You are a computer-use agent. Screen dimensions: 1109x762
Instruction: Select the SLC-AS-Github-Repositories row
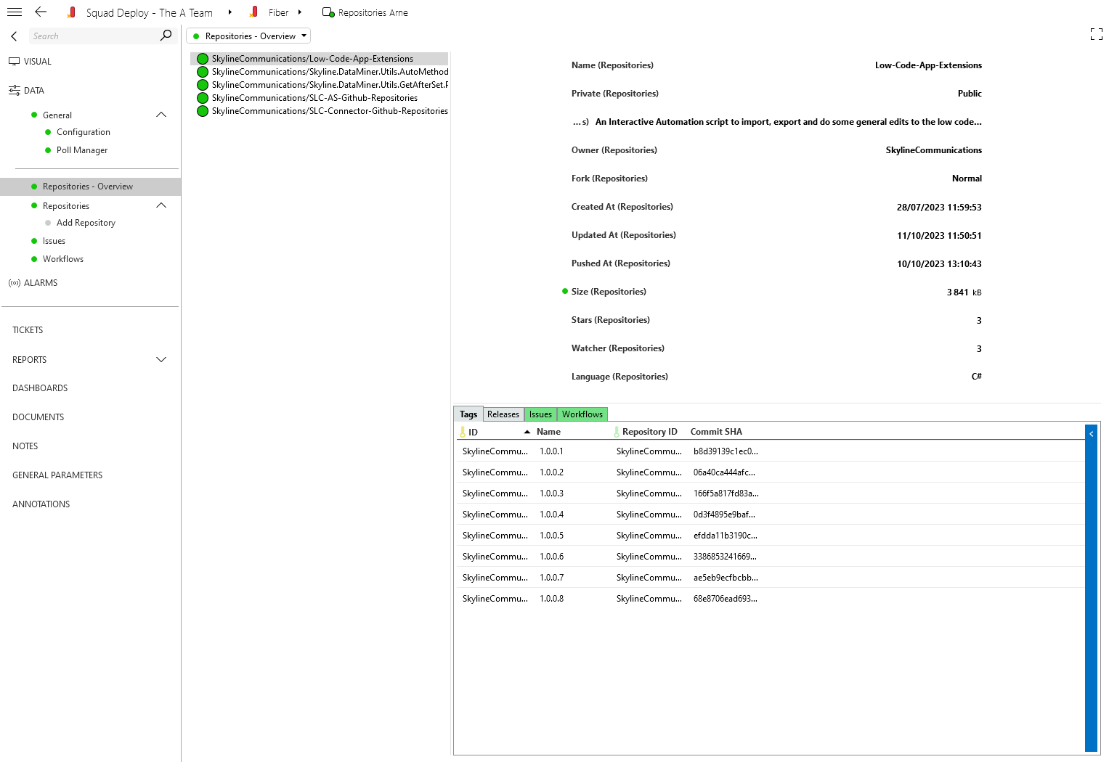[x=320, y=98]
